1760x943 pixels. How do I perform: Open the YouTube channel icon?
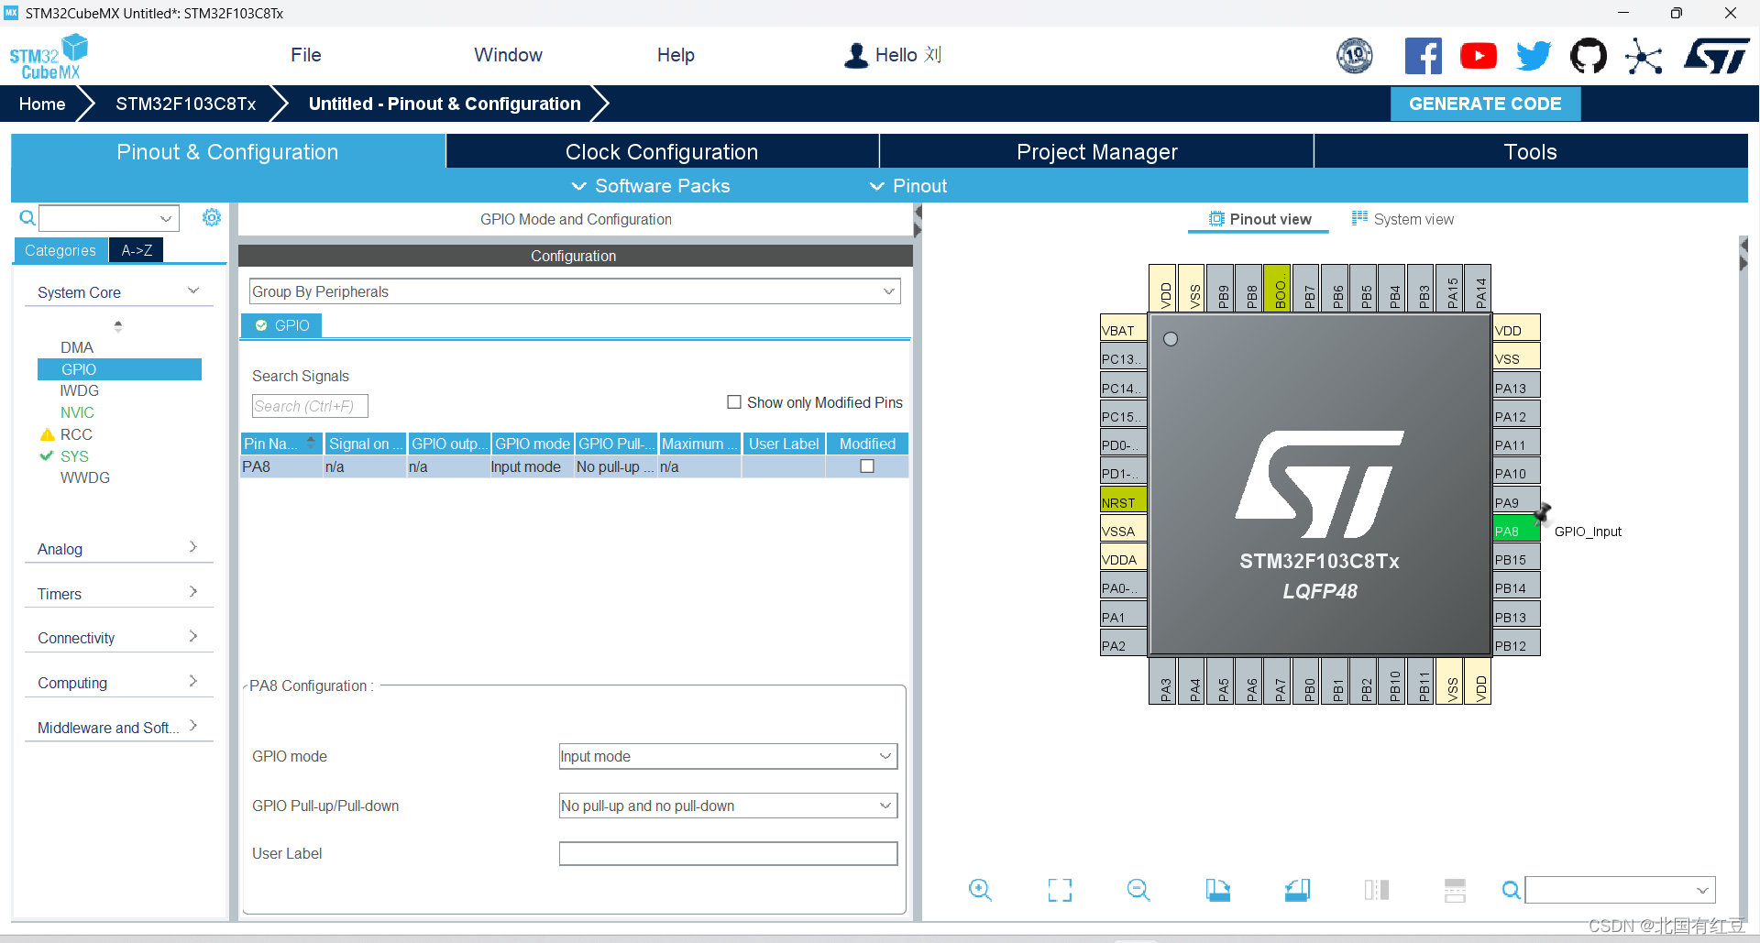1478,56
